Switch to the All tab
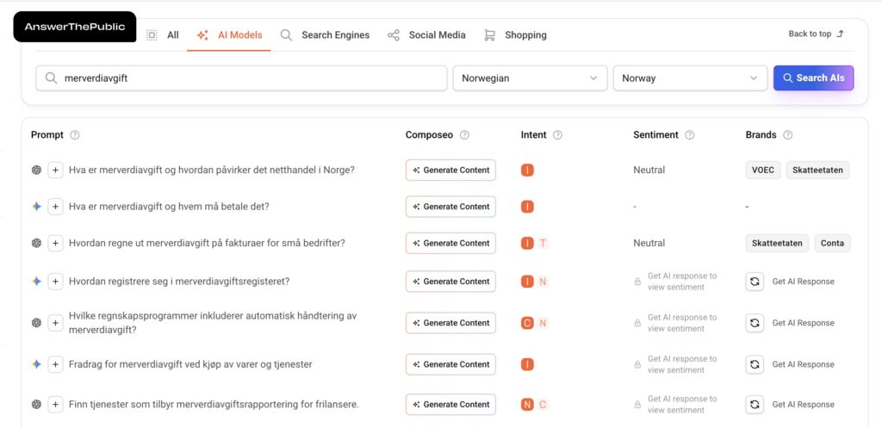882x428 pixels. point(163,34)
